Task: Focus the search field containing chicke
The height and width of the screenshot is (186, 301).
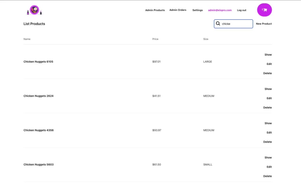Action: pyautogui.click(x=234, y=24)
